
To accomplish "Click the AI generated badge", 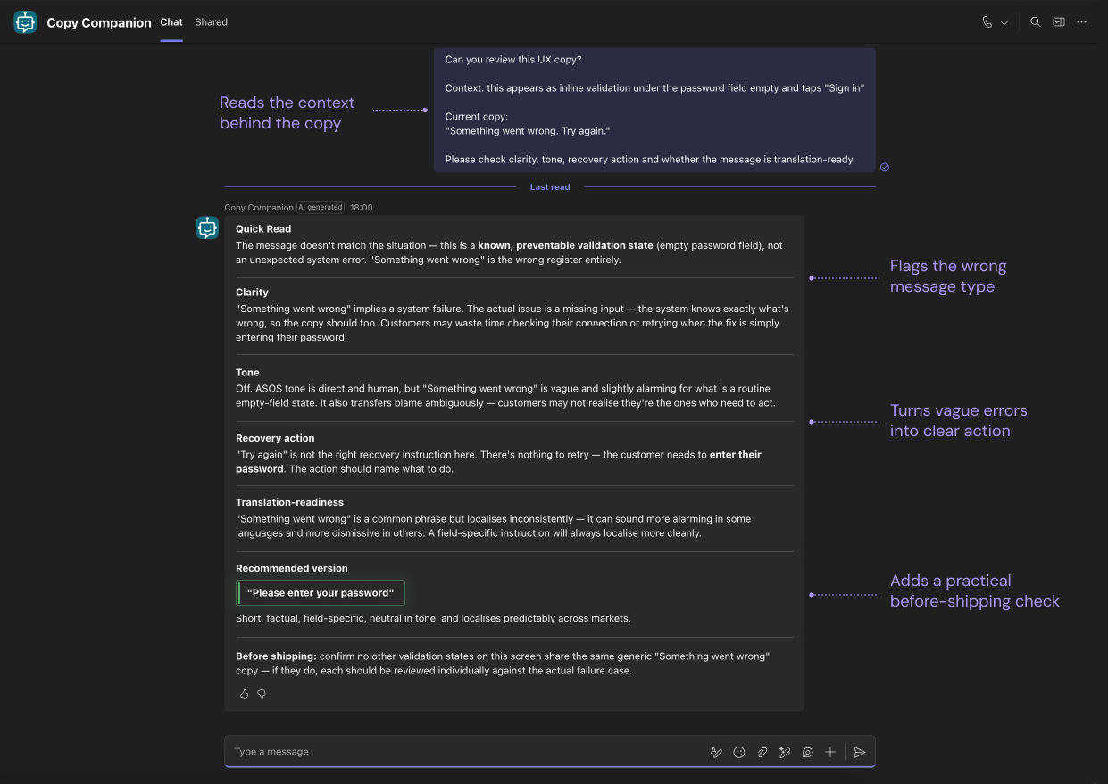I will coord(321,207).
